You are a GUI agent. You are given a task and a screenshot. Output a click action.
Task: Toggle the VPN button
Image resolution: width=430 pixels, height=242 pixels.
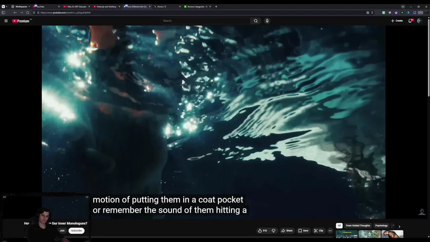(x=420, y=12)
